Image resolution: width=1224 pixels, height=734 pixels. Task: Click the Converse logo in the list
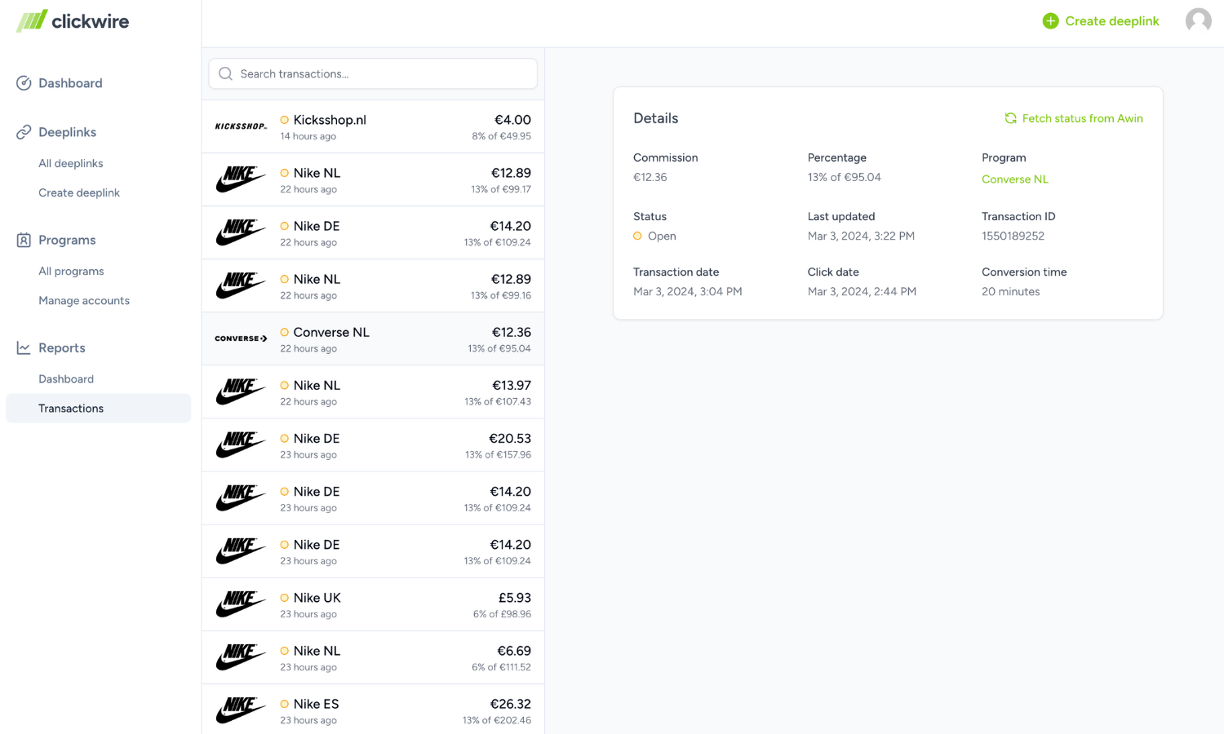coord(241,338)
